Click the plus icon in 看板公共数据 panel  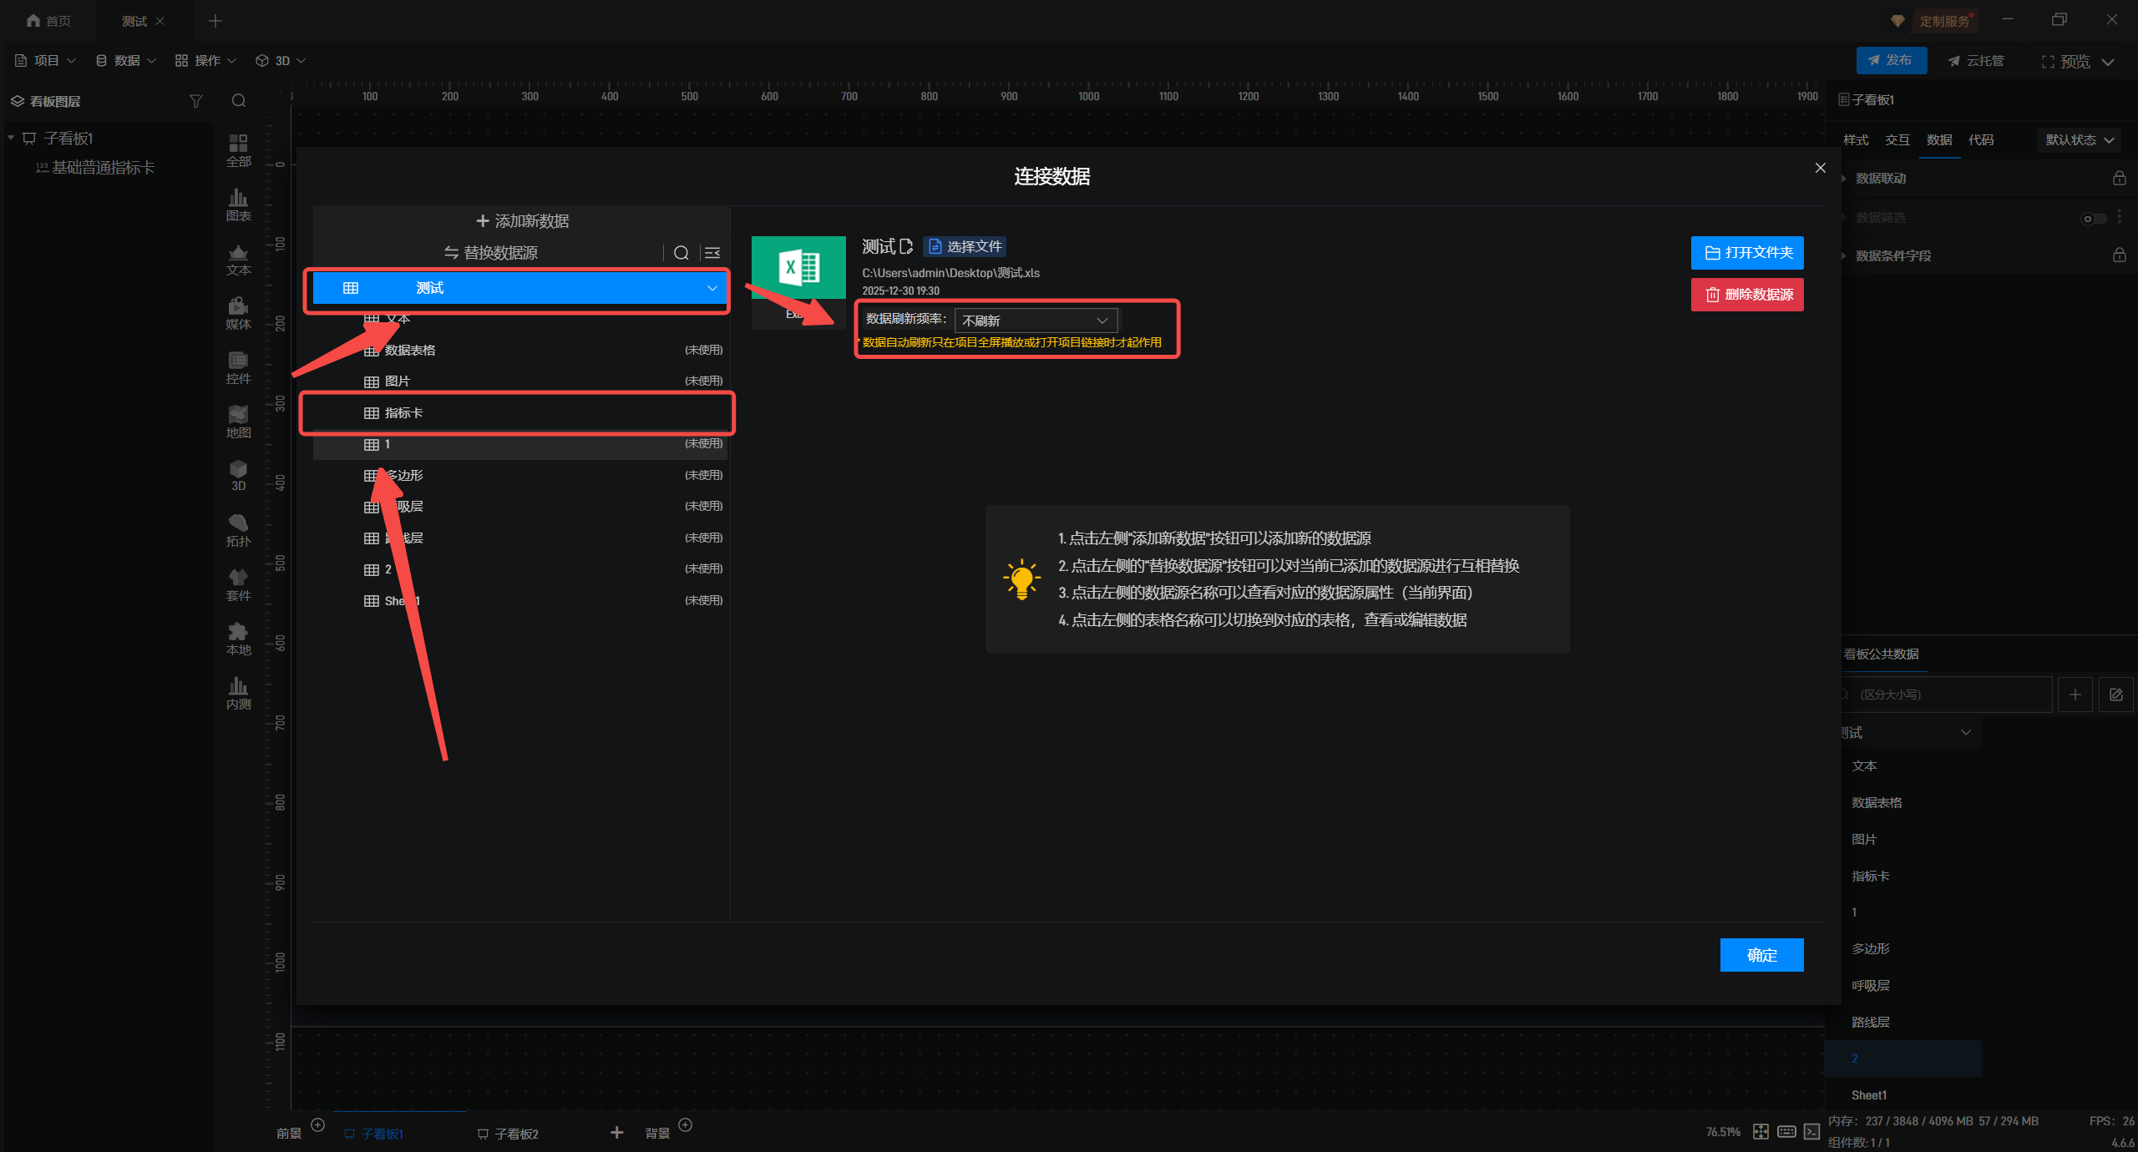2075,695
